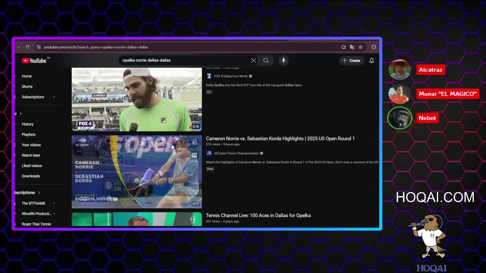
Task: Click the Nebot name label
Action: tap(427, 118)
